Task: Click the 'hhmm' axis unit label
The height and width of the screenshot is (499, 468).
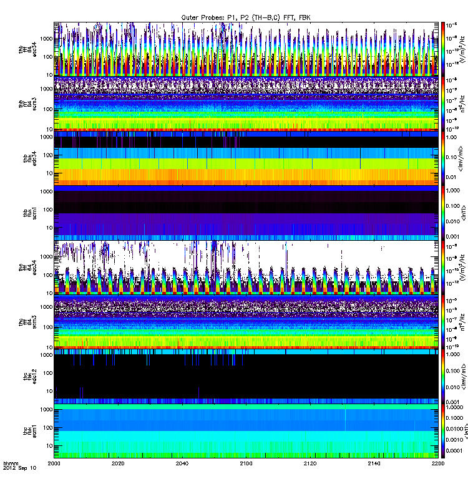Action: click(x=11, y=463)
